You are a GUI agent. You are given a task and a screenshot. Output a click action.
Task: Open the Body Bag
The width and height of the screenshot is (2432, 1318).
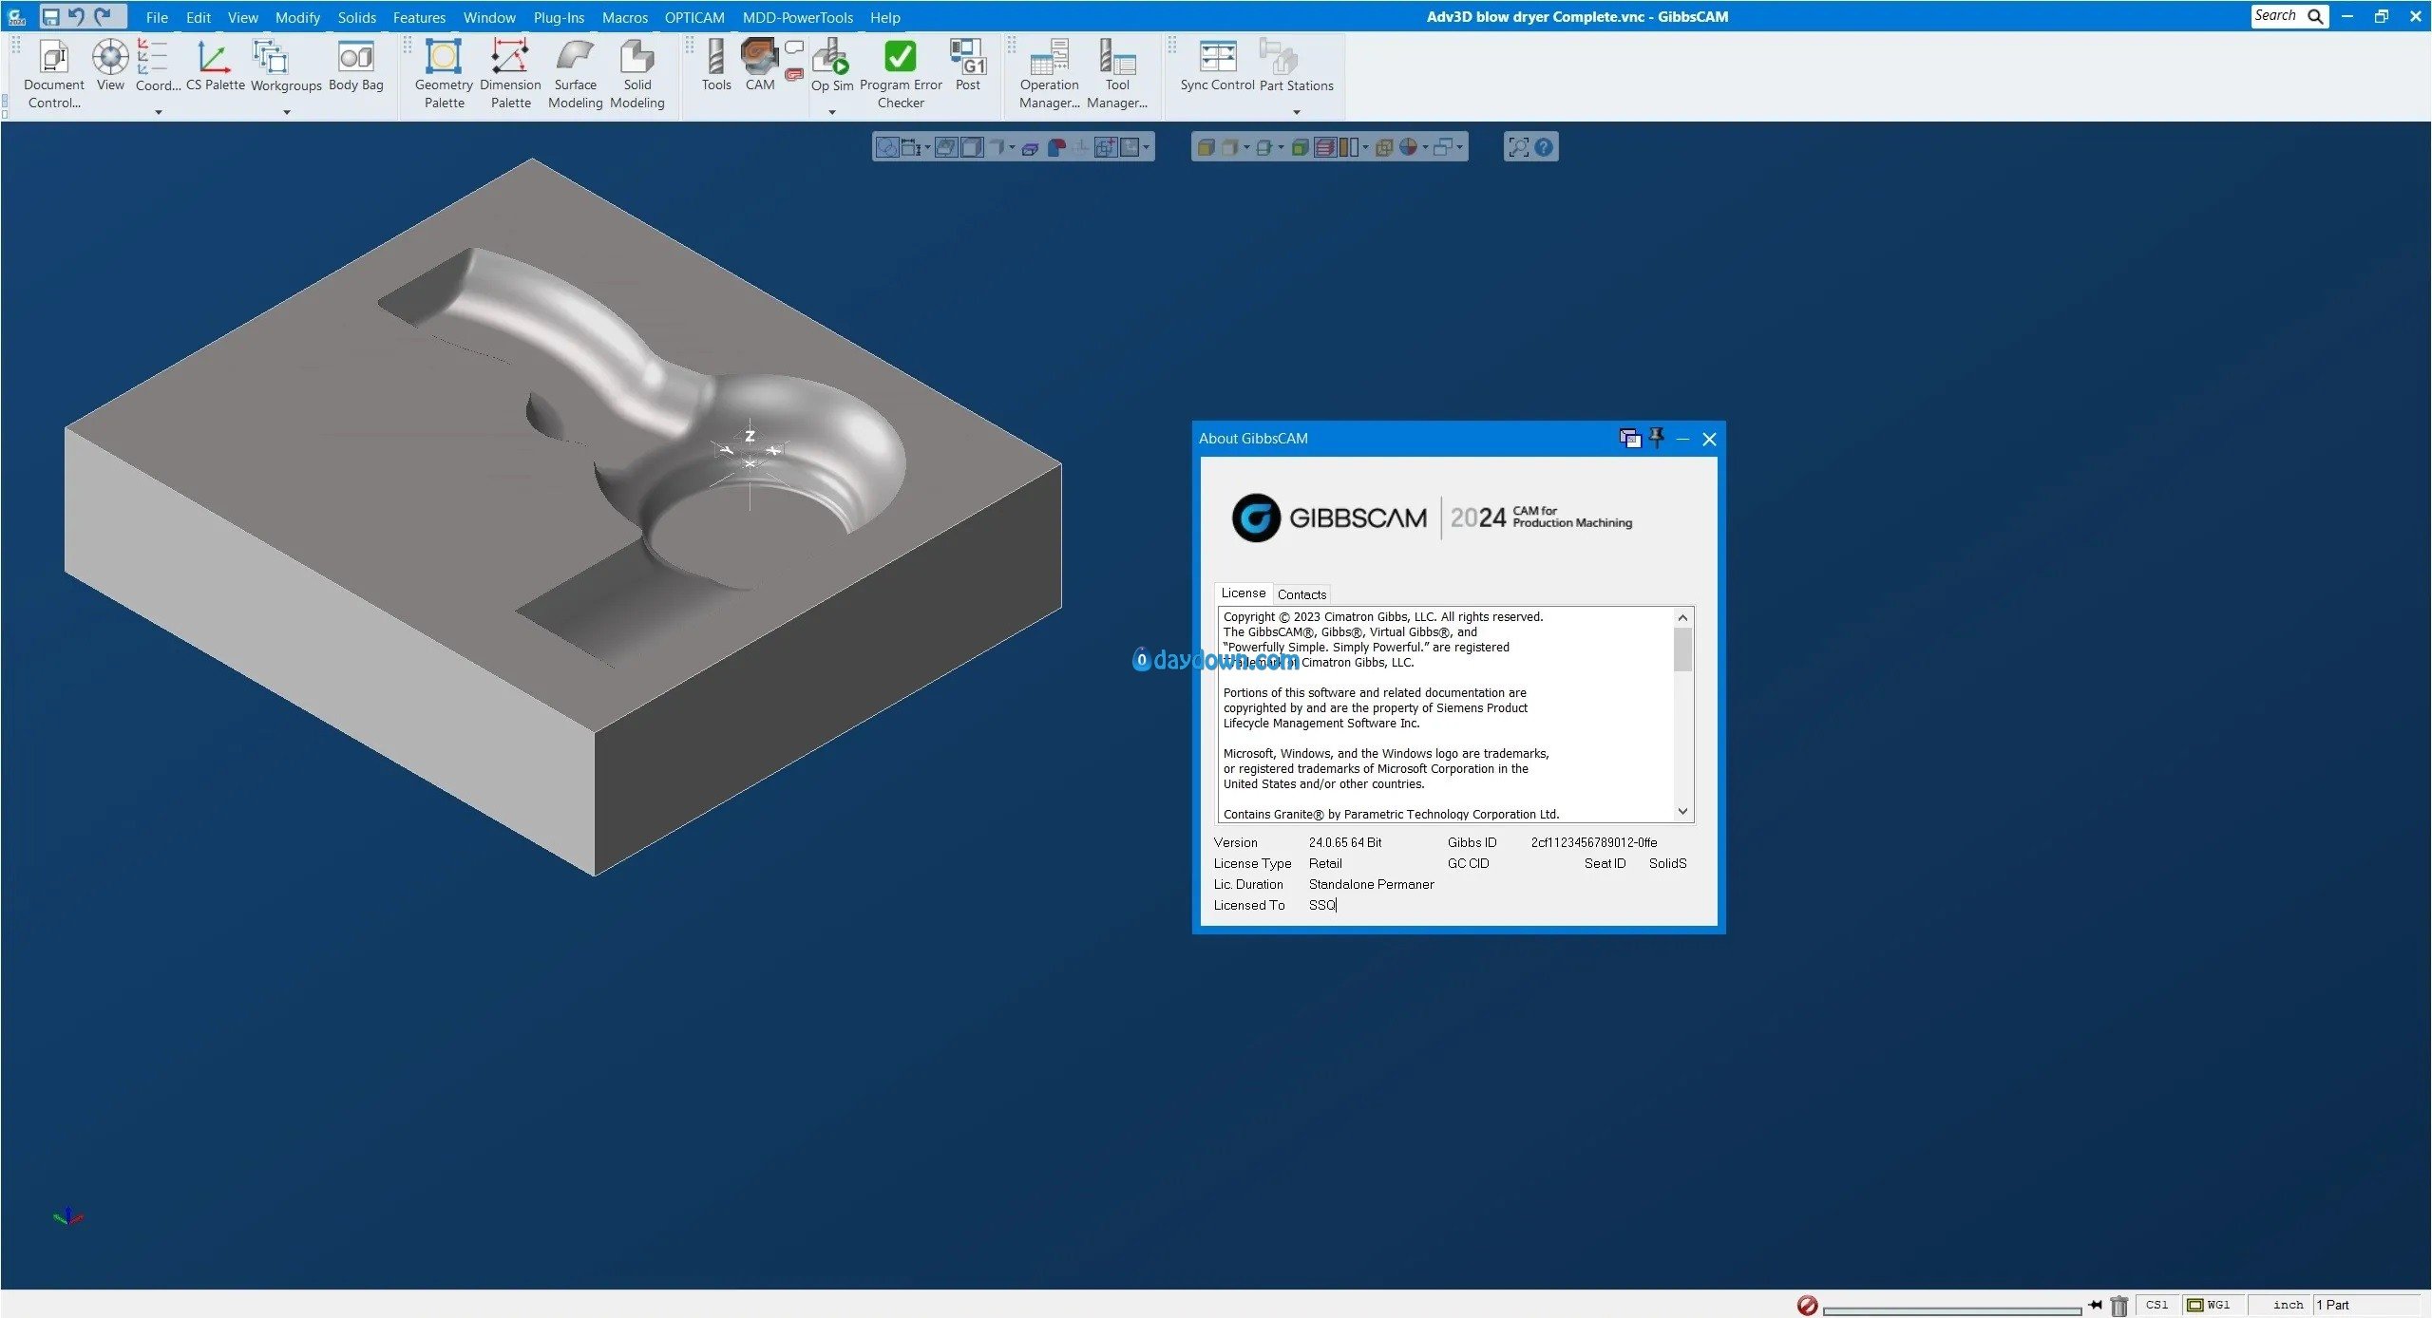pyautogui.click(x=356, y=66)
